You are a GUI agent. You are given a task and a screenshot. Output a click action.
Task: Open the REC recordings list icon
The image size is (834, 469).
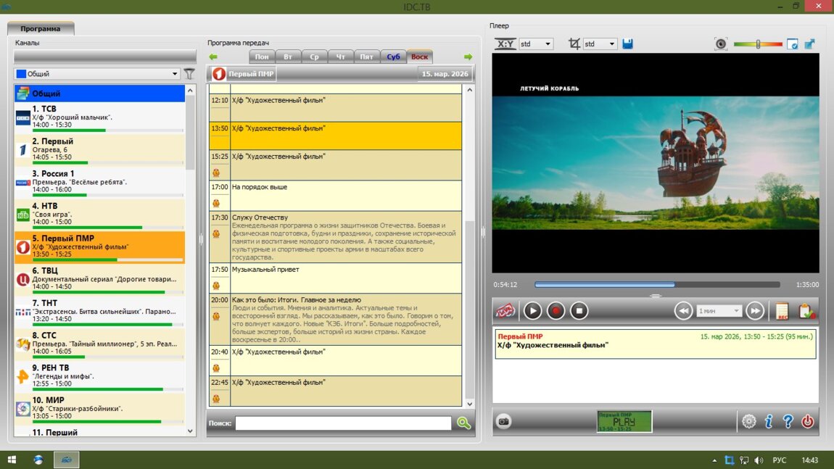[782, 311]
